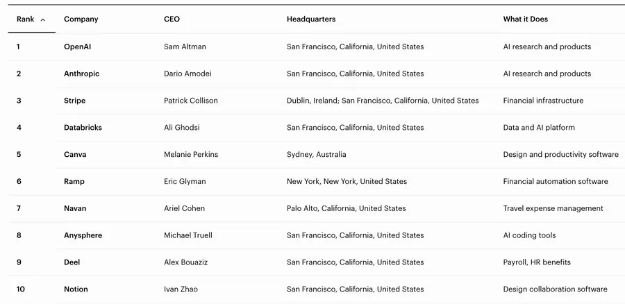Sort by the Rank column header
This screenshot has height=304, width=625.
pos(26,19)
